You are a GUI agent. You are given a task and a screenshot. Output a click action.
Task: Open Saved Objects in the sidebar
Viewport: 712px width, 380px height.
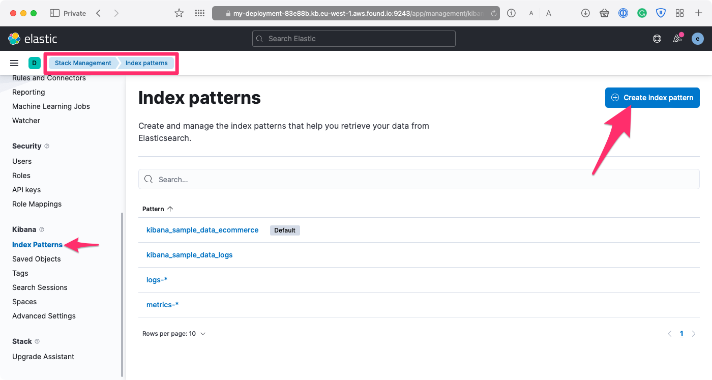click(37, 259)
